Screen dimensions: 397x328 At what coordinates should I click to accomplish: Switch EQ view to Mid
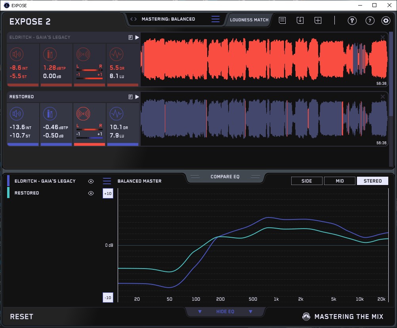click(x=339, y=181)
